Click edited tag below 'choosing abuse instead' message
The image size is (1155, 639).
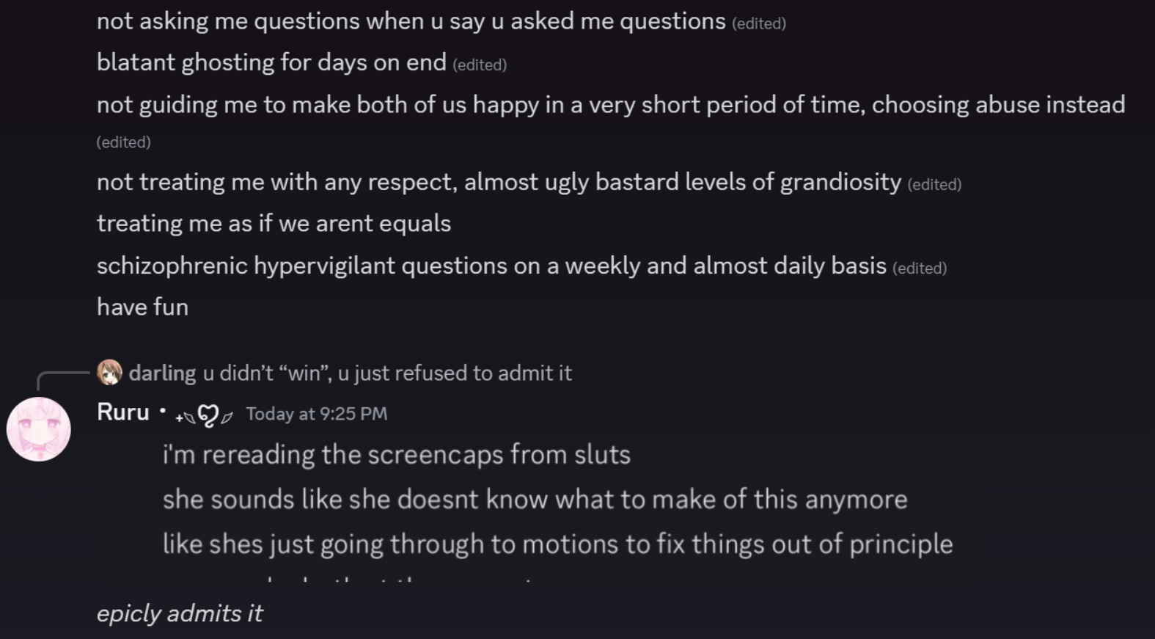(x=123, y=142)
